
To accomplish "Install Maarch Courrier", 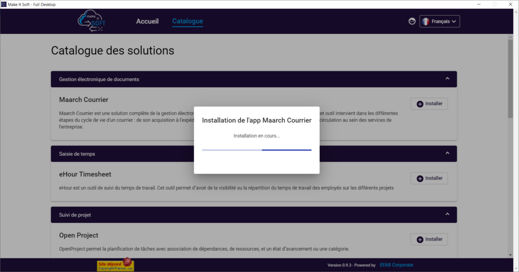I will click(x=429, y=104).
